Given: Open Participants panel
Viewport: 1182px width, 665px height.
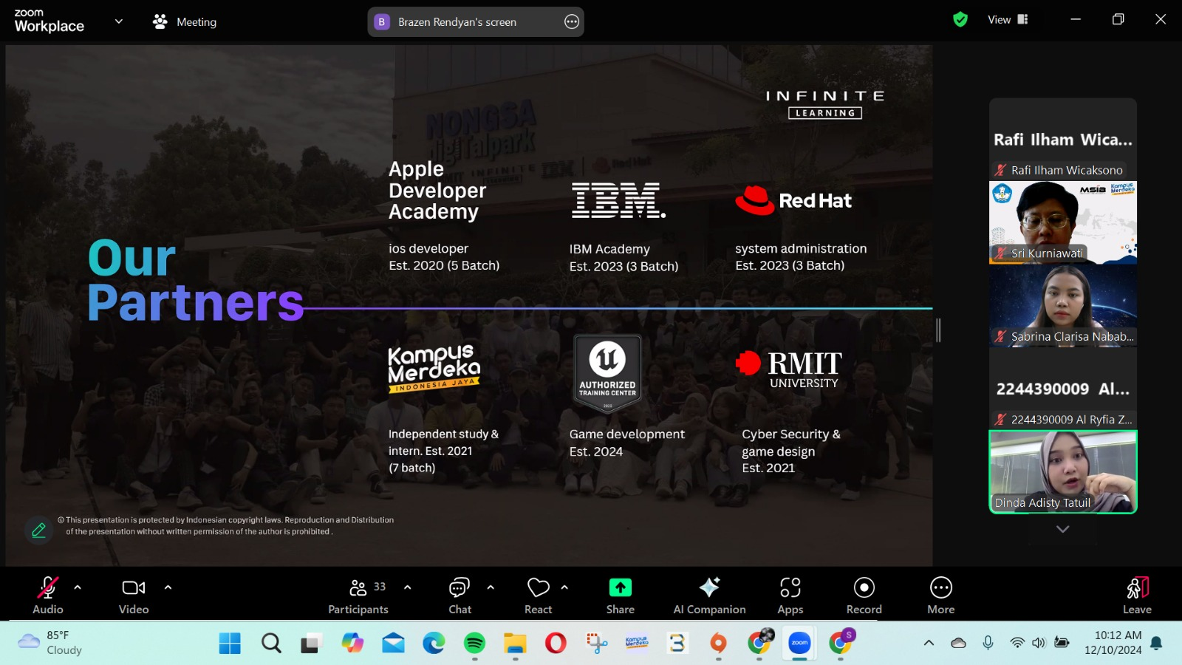Looking at the screenshot, I should click(x=358, y=596).
